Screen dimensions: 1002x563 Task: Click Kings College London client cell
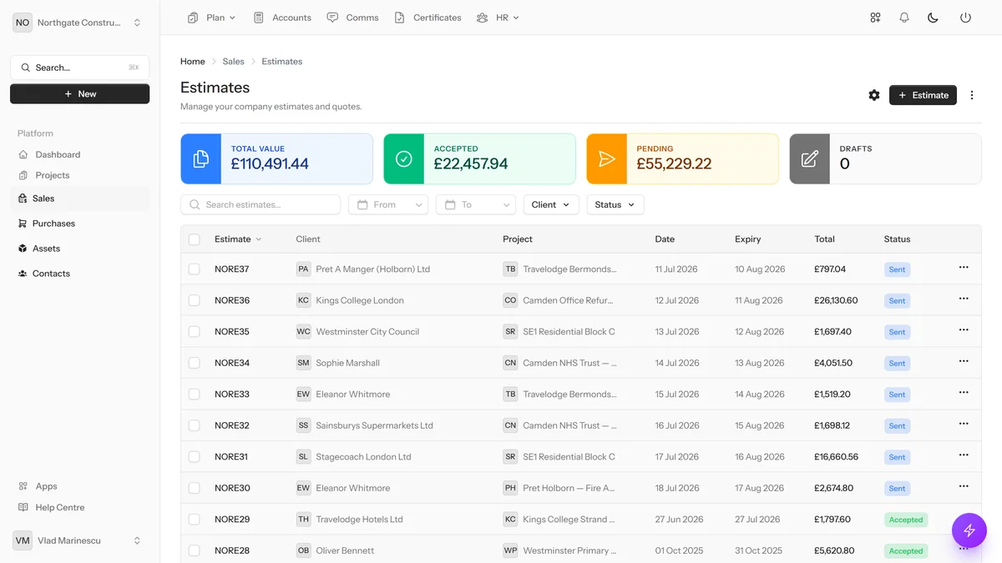click(x=350, y=300)
